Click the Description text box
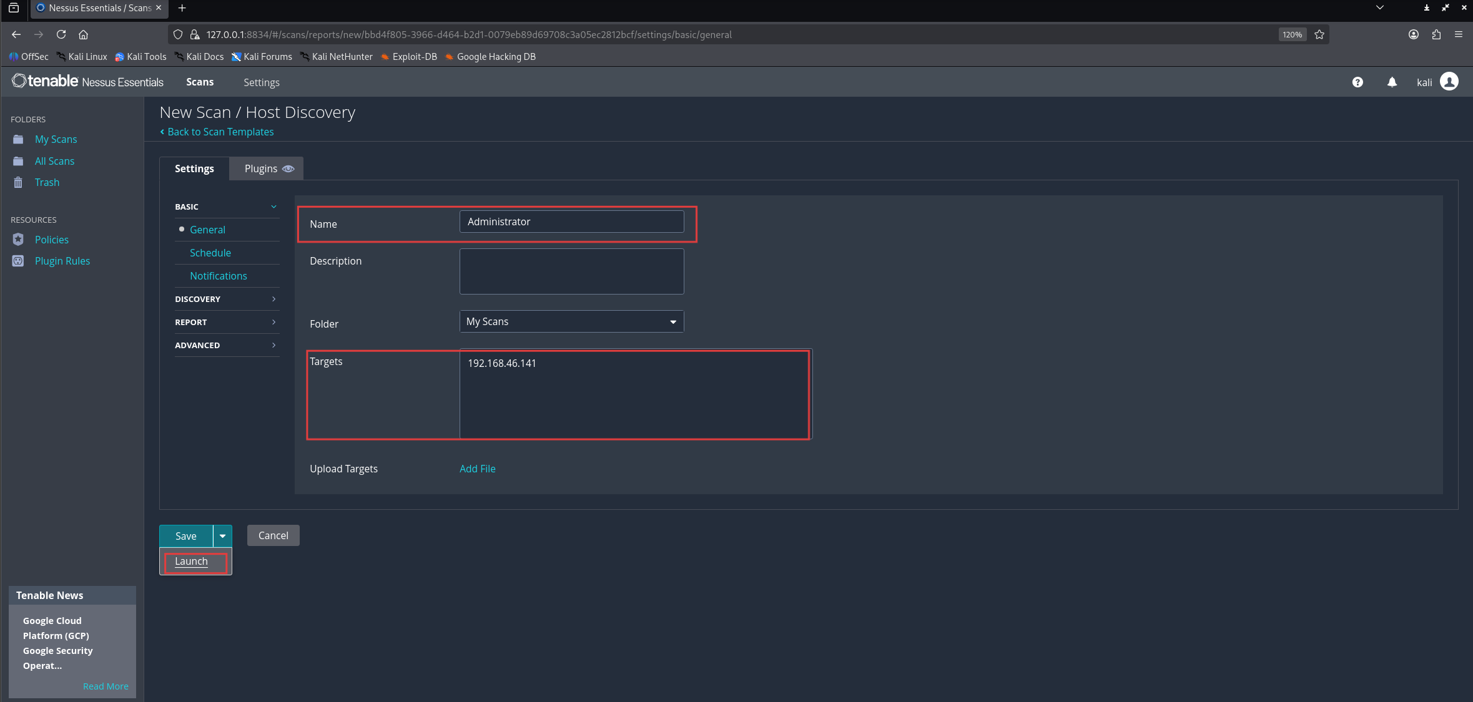The height and width of the screenshot is (702, 1473). pyautogui.click(x=571, y=271)
